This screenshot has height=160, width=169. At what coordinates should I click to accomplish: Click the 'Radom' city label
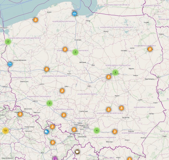coord(117,96)
